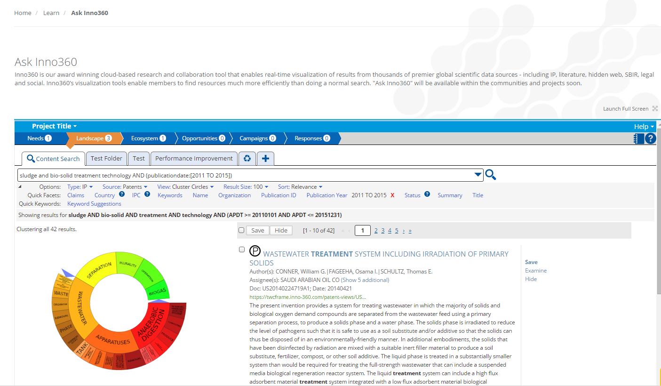Screen dimensions: 661x386
Task: Click Show 5 additional assignees
Action: pos(365,280)
